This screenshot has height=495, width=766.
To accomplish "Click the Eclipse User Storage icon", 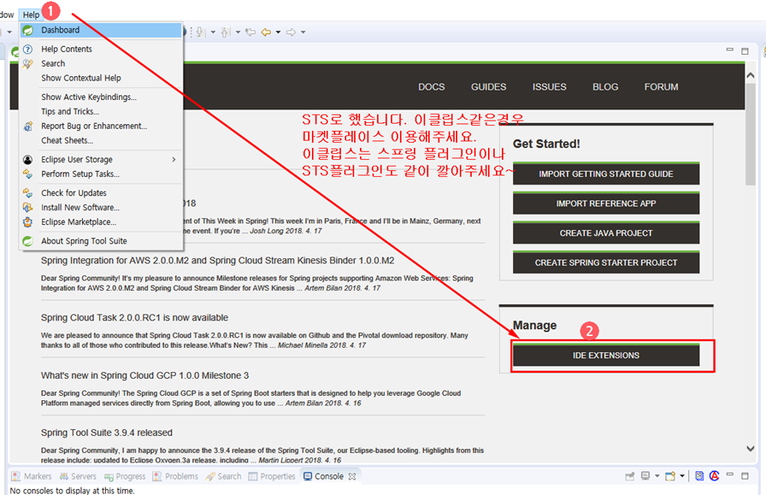I will (28, 160).
